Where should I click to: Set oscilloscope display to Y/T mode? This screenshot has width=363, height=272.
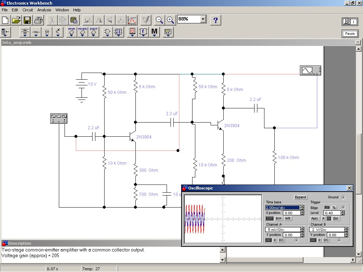pyautogui.click(x=269, y=219)
